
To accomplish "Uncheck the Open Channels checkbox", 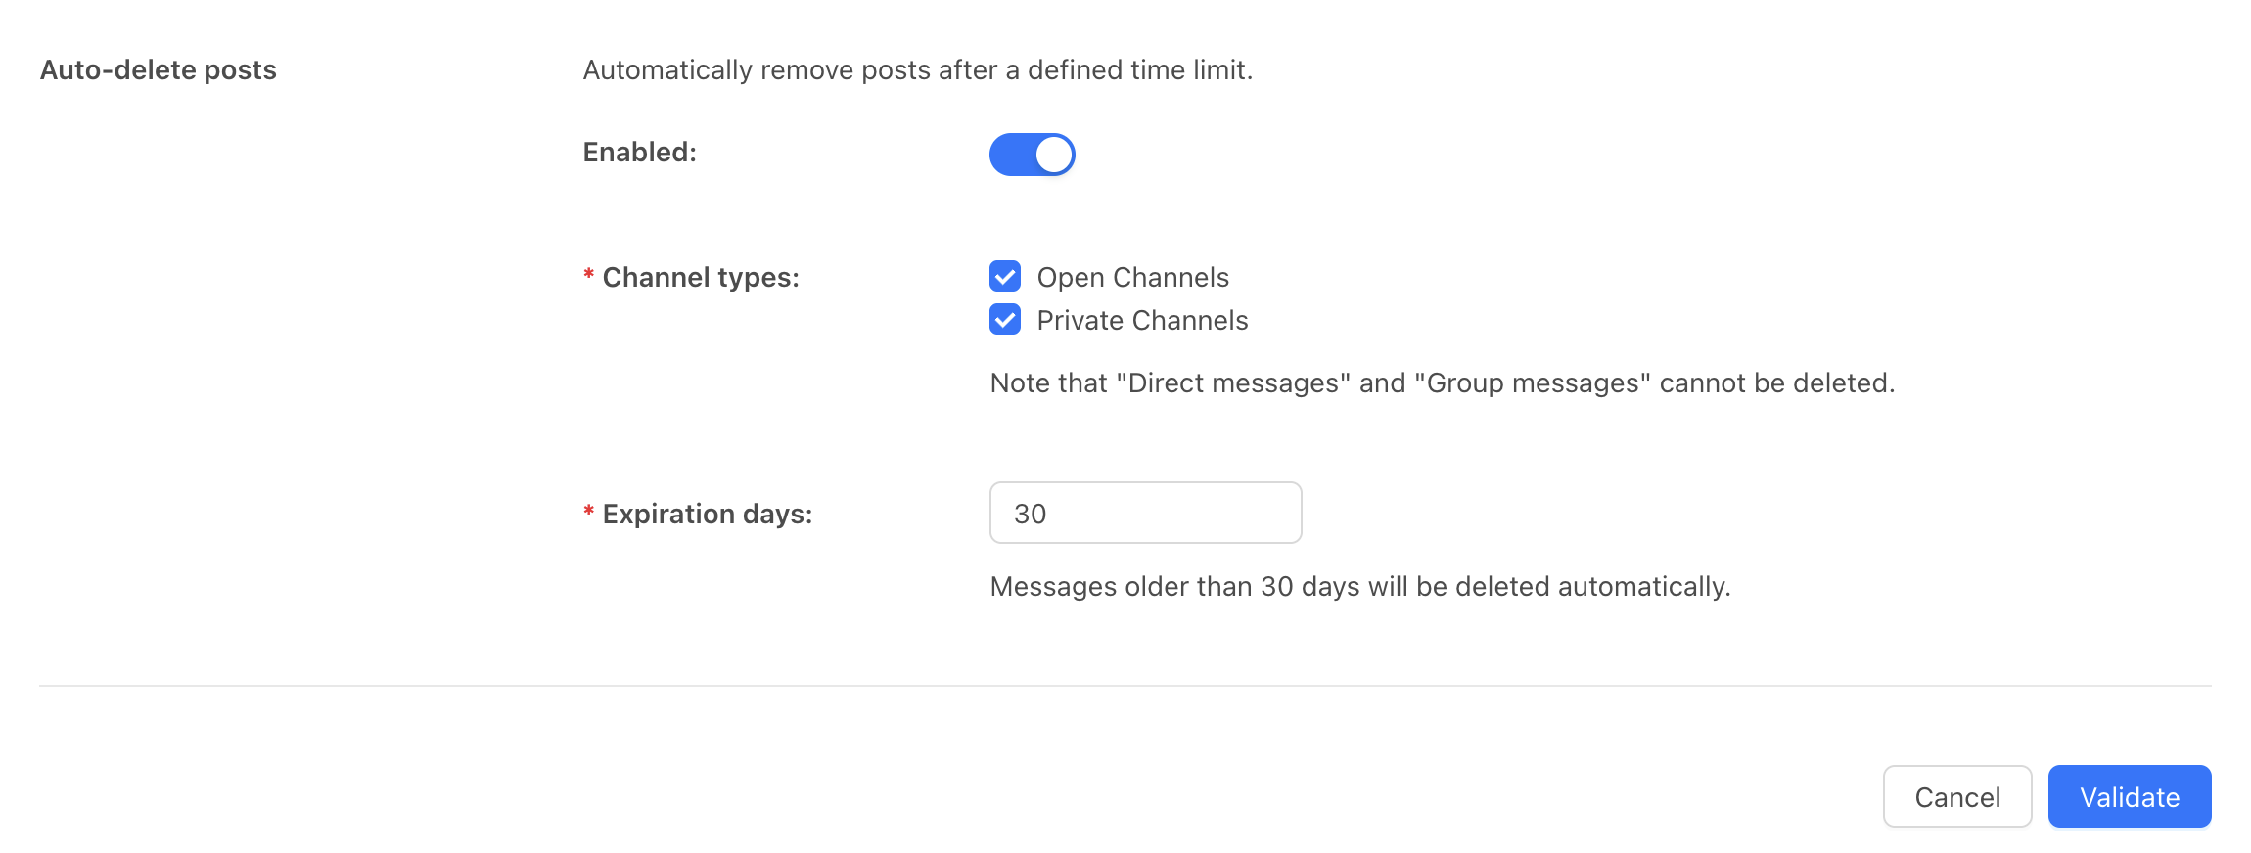I will pos(1005,277).
